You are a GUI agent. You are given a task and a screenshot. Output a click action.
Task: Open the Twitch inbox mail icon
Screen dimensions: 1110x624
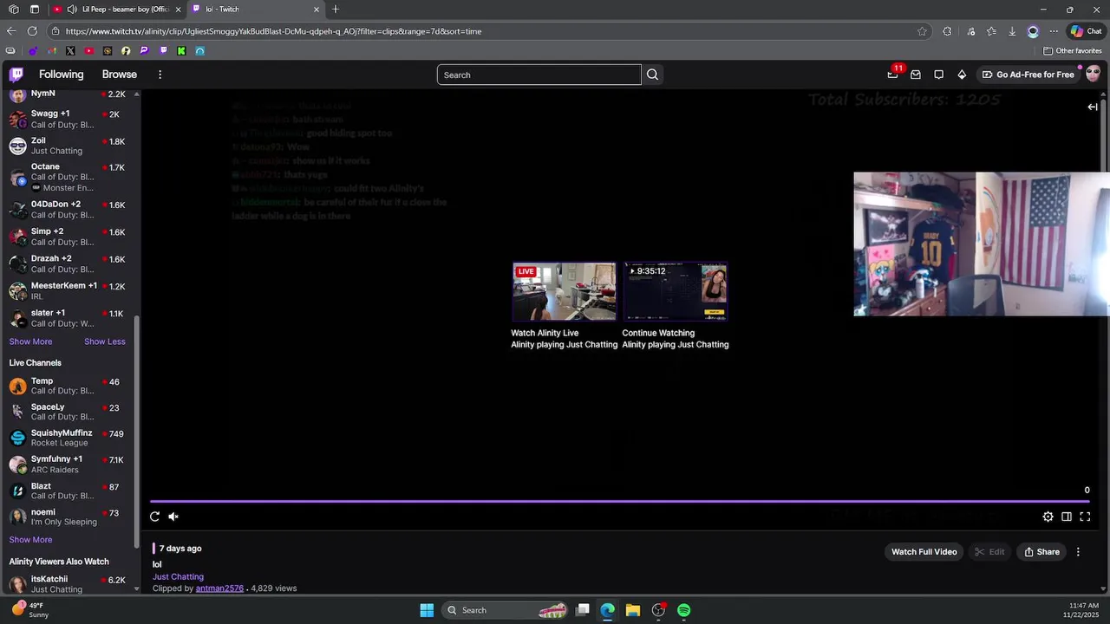pyautogui.click(x=916, y=75)
